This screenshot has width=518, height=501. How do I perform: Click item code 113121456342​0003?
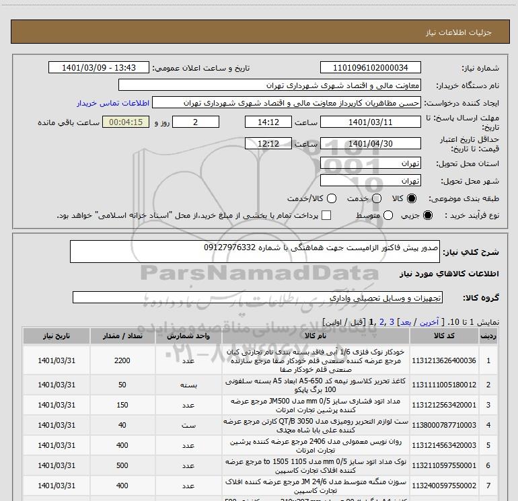[x=444, y=445]
